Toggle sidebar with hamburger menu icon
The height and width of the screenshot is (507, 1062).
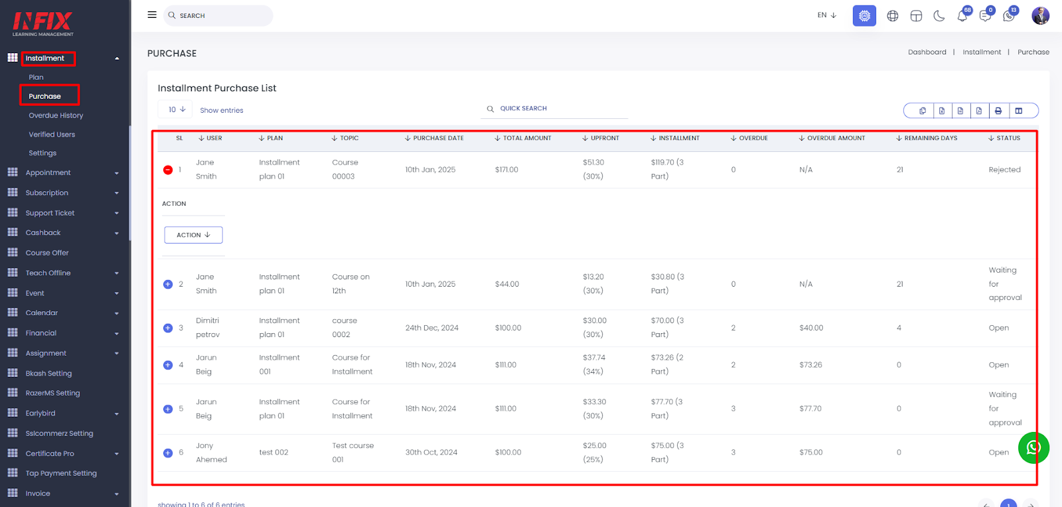tap(152, 15)
